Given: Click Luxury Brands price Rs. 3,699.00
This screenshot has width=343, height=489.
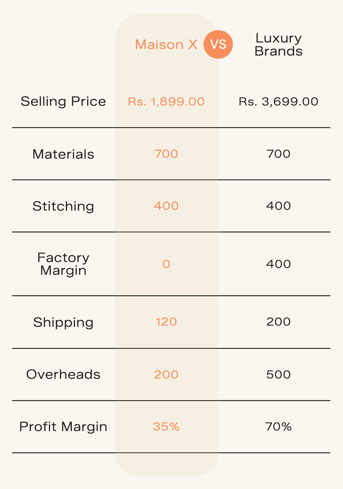Looking at the screenshot, I should tap(278, 102).
